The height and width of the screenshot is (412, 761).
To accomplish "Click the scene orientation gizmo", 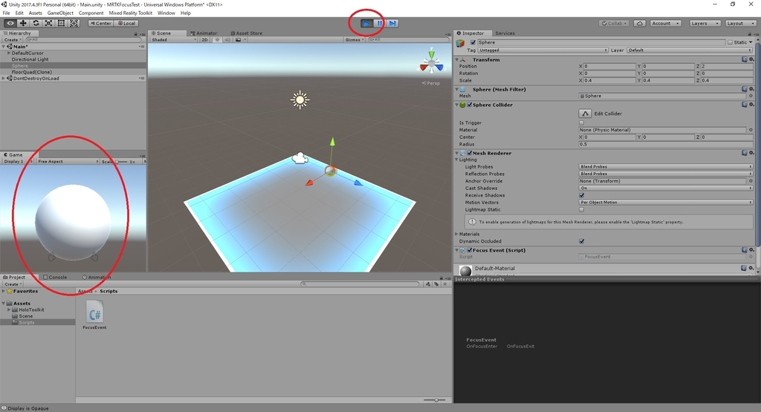I will 431,62.
